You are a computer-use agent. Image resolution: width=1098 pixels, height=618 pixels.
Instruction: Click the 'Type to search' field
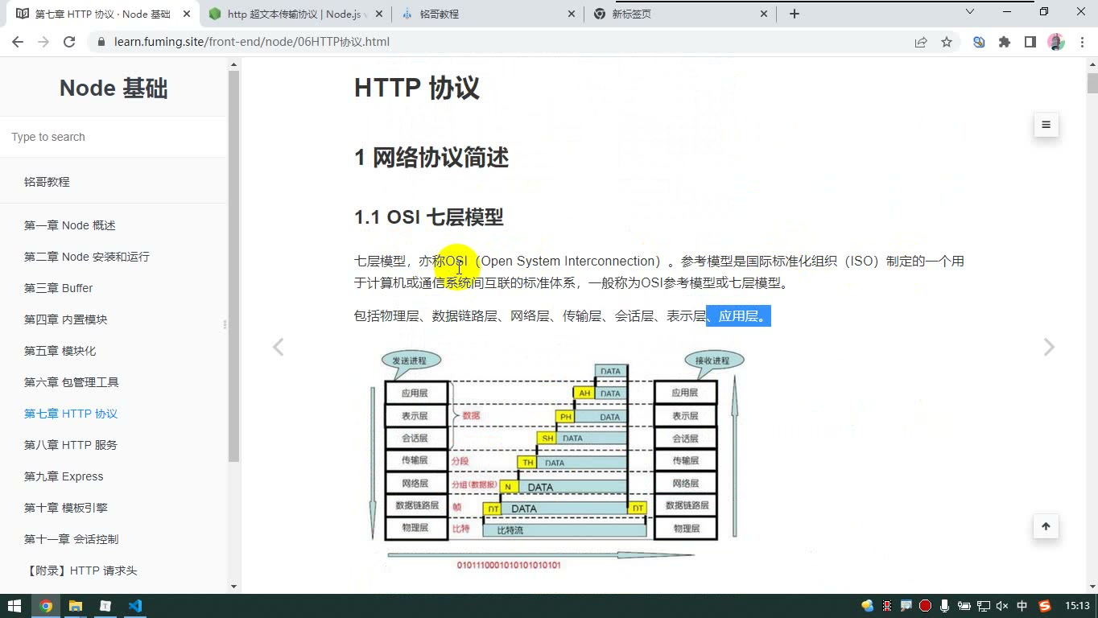click(x=114, y=137)
